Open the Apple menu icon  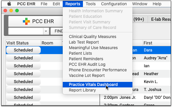[9, 4]
